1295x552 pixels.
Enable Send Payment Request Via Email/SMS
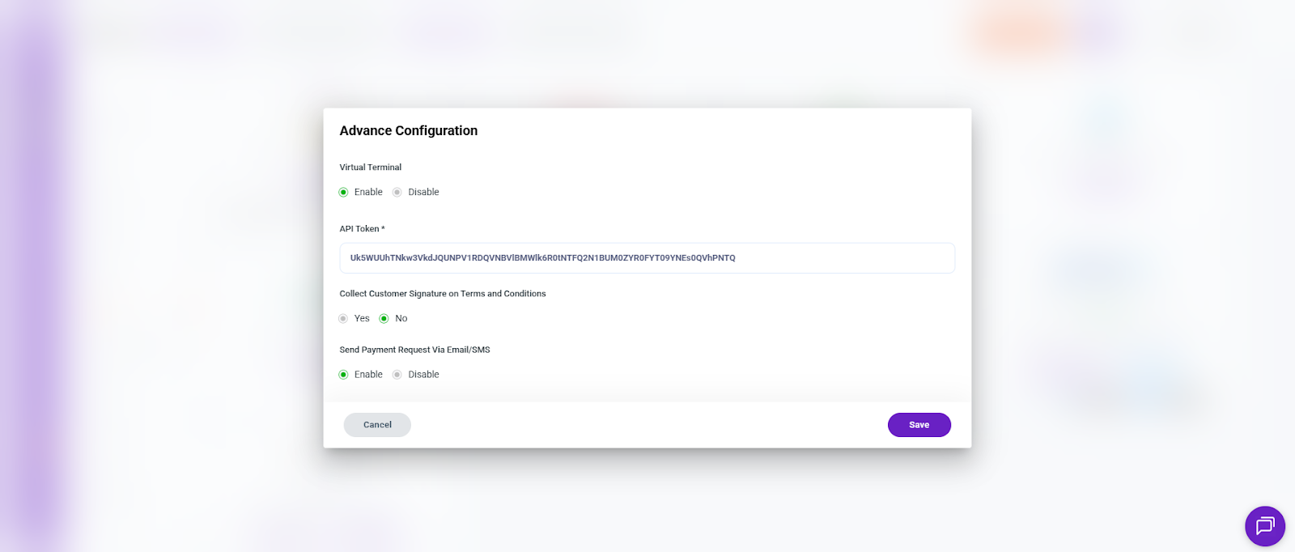click(343, 375)
